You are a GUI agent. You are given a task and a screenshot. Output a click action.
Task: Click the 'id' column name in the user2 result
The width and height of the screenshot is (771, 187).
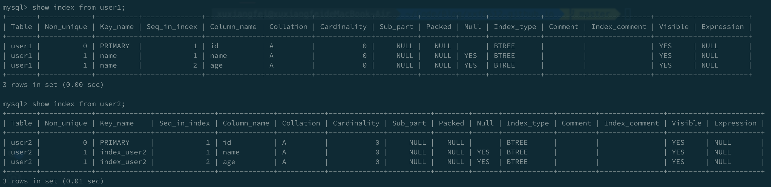(227, 143)
